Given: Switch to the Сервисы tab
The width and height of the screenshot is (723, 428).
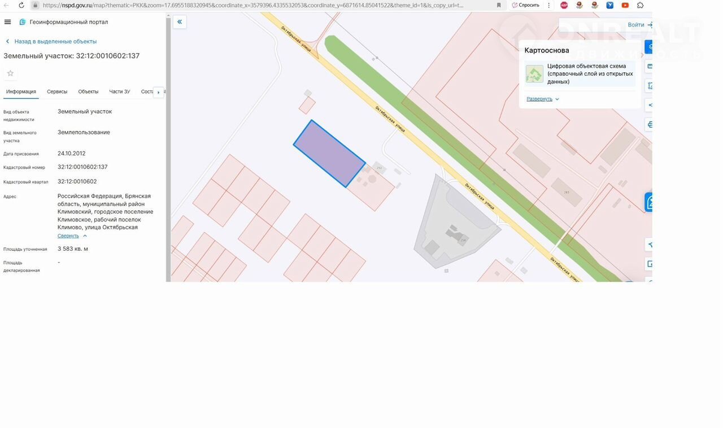Looking at the screenshot, I should [57, 91].
